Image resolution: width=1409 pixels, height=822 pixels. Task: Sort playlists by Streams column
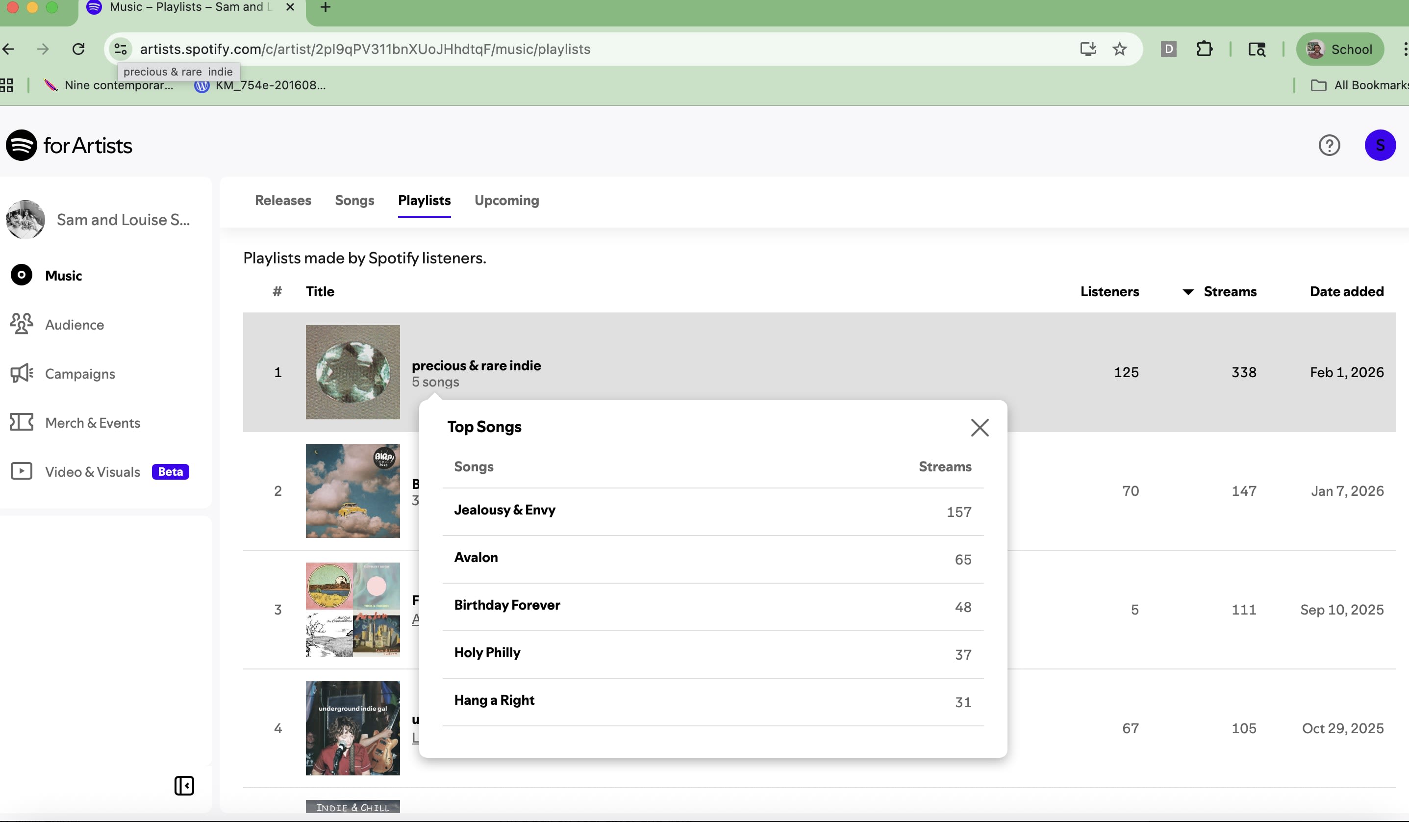point(1229,291)
